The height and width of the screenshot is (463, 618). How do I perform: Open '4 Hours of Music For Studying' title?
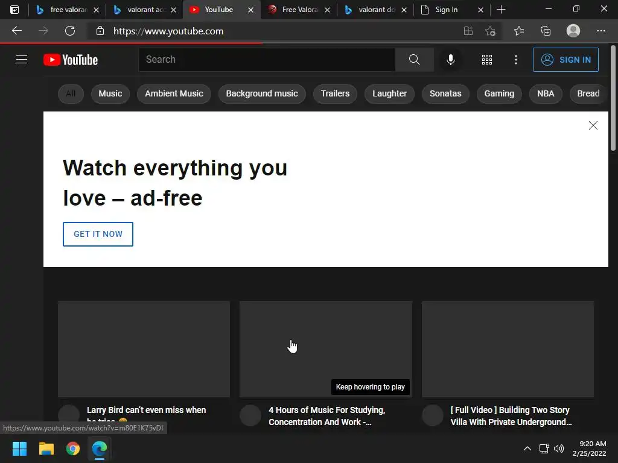click(327, 416)
